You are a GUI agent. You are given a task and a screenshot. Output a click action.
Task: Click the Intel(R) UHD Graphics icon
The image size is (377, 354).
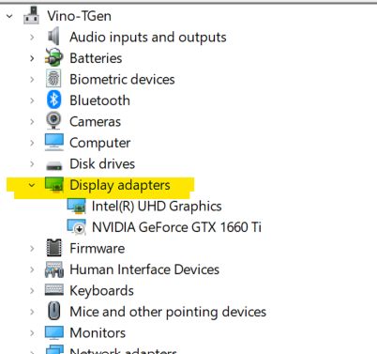click(x=76, y=206)
